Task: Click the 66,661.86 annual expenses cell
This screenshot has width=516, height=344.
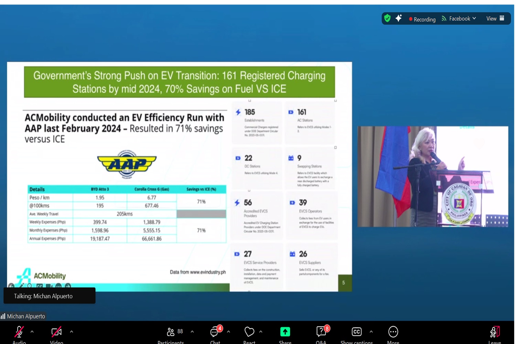Action: pos(152,238)
